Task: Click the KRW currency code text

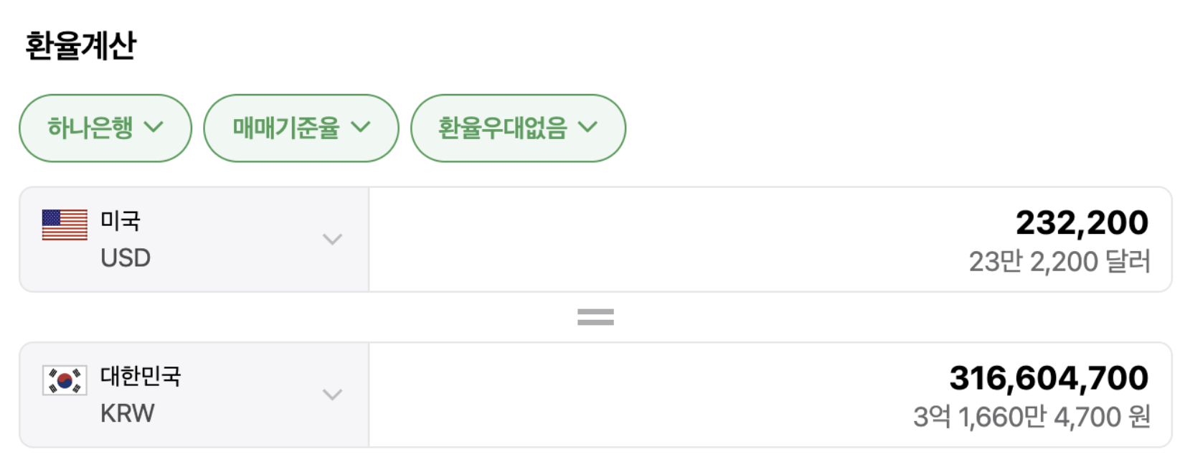Action: [127, 414]
